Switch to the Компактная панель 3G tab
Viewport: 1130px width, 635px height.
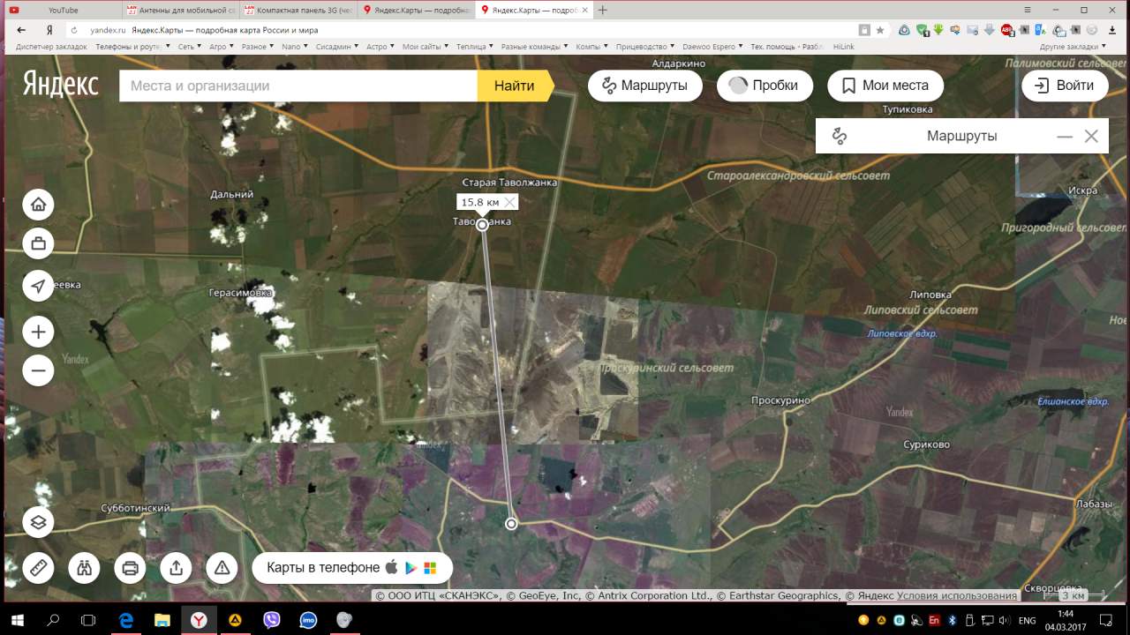[x=298, y=11]
